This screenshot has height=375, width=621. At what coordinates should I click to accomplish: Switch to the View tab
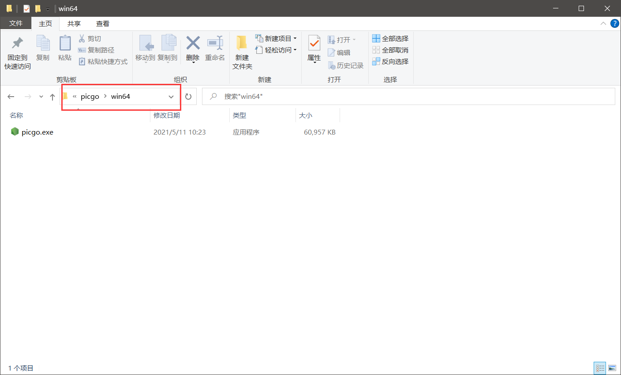point(103,24)
